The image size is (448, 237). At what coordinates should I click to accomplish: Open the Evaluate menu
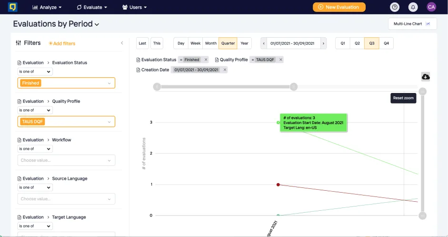(x=92, y=7)
